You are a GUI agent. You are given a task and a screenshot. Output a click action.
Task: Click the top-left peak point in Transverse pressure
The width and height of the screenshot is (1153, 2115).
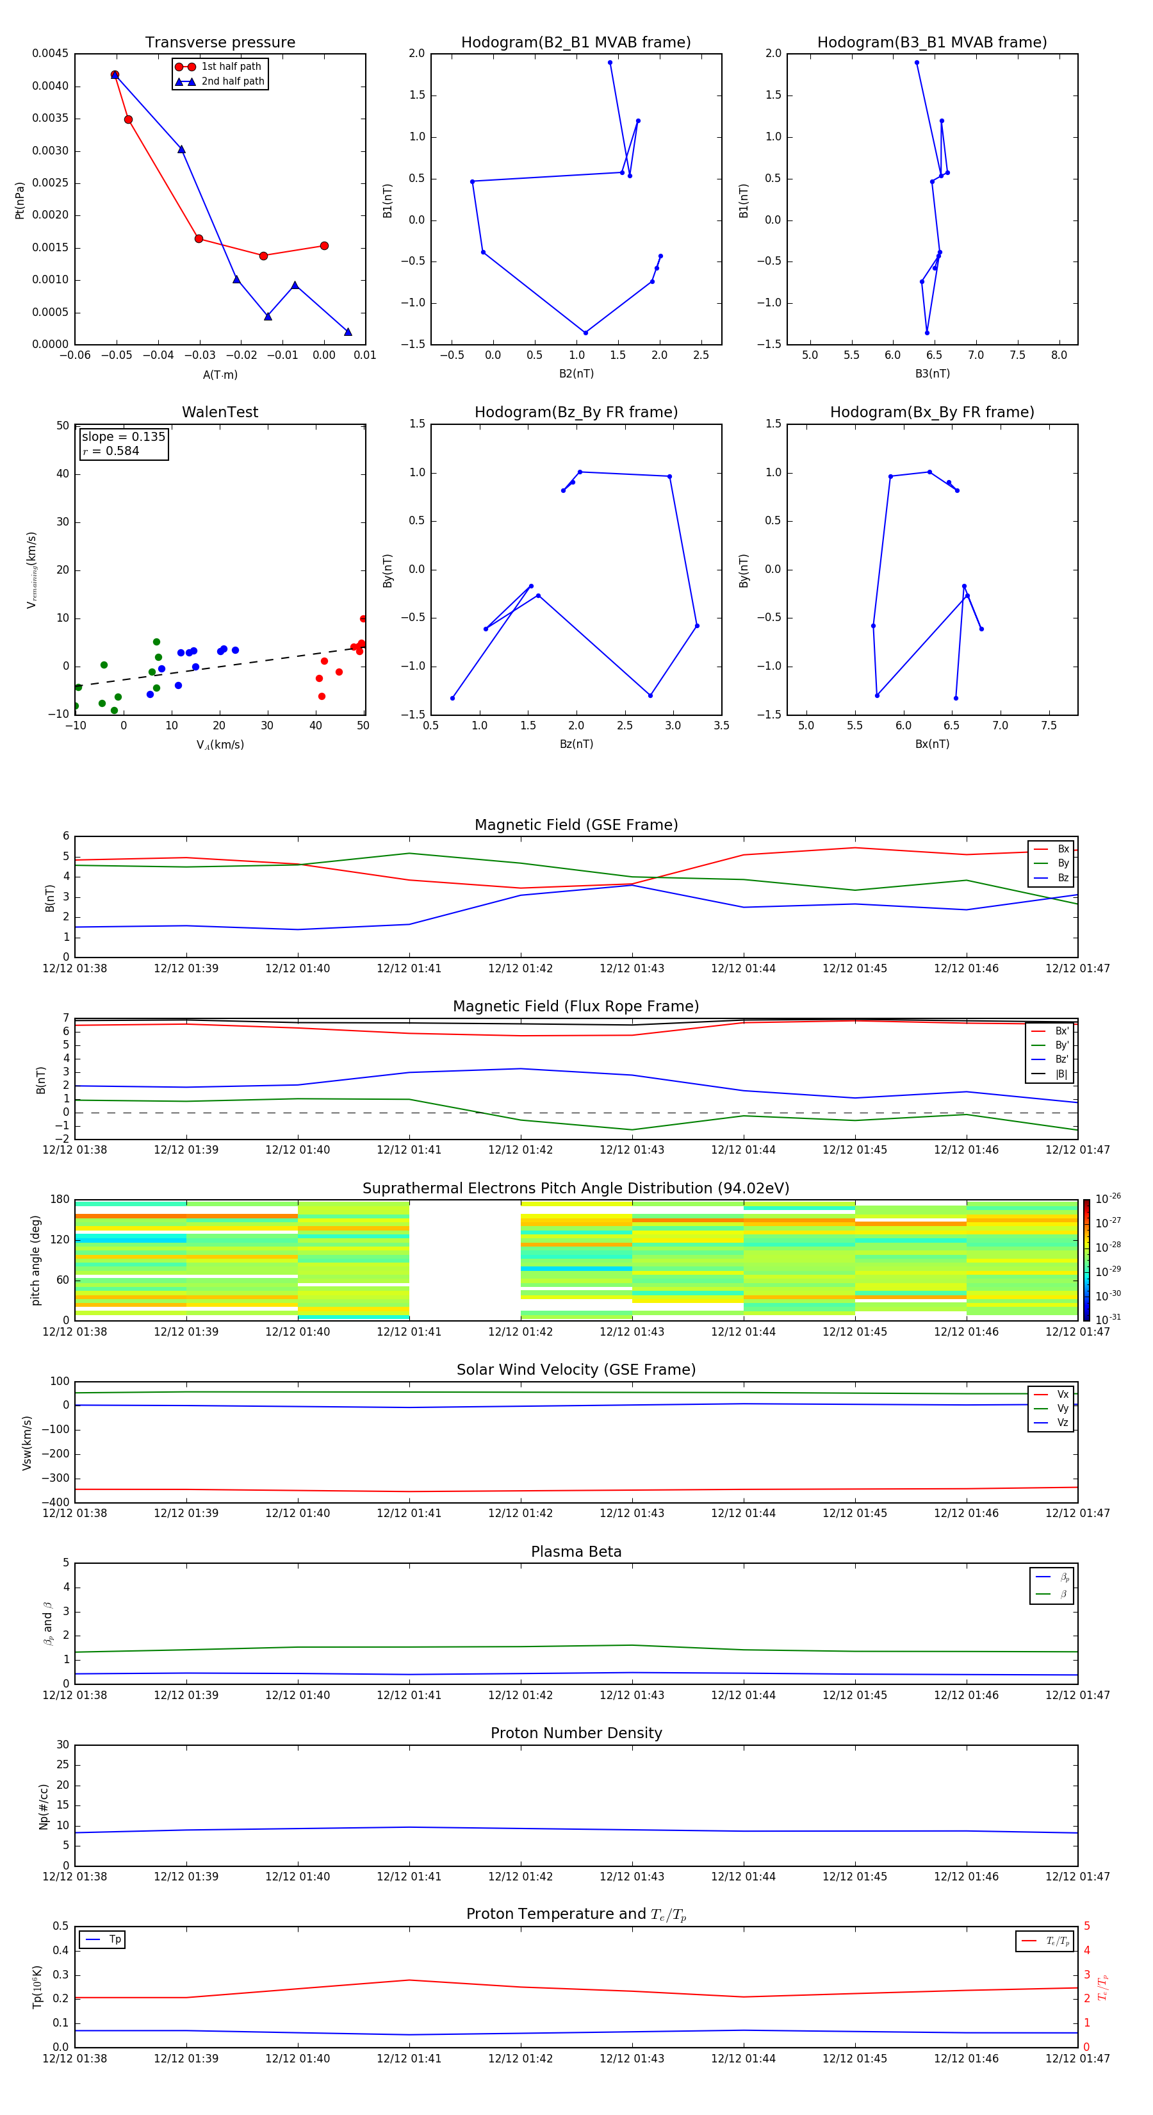[x=115, y=75]
